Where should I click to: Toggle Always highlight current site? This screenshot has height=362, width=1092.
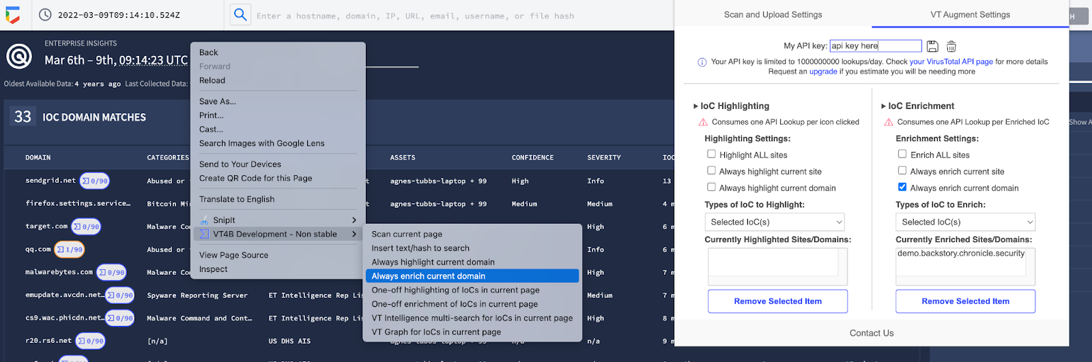[x=711, y=170]
